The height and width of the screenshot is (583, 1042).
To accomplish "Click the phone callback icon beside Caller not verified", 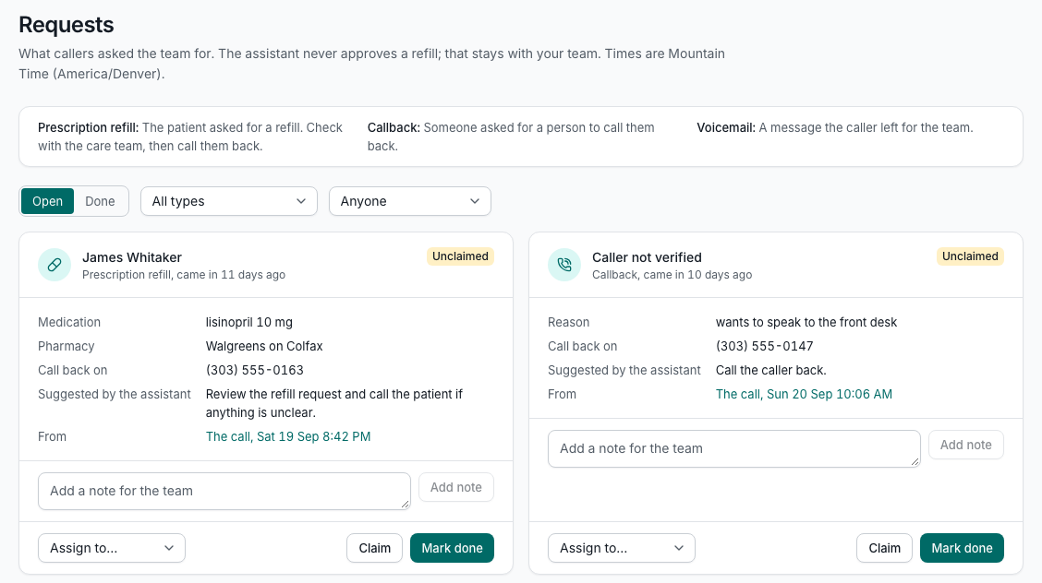I will click(x=564, y=265).
